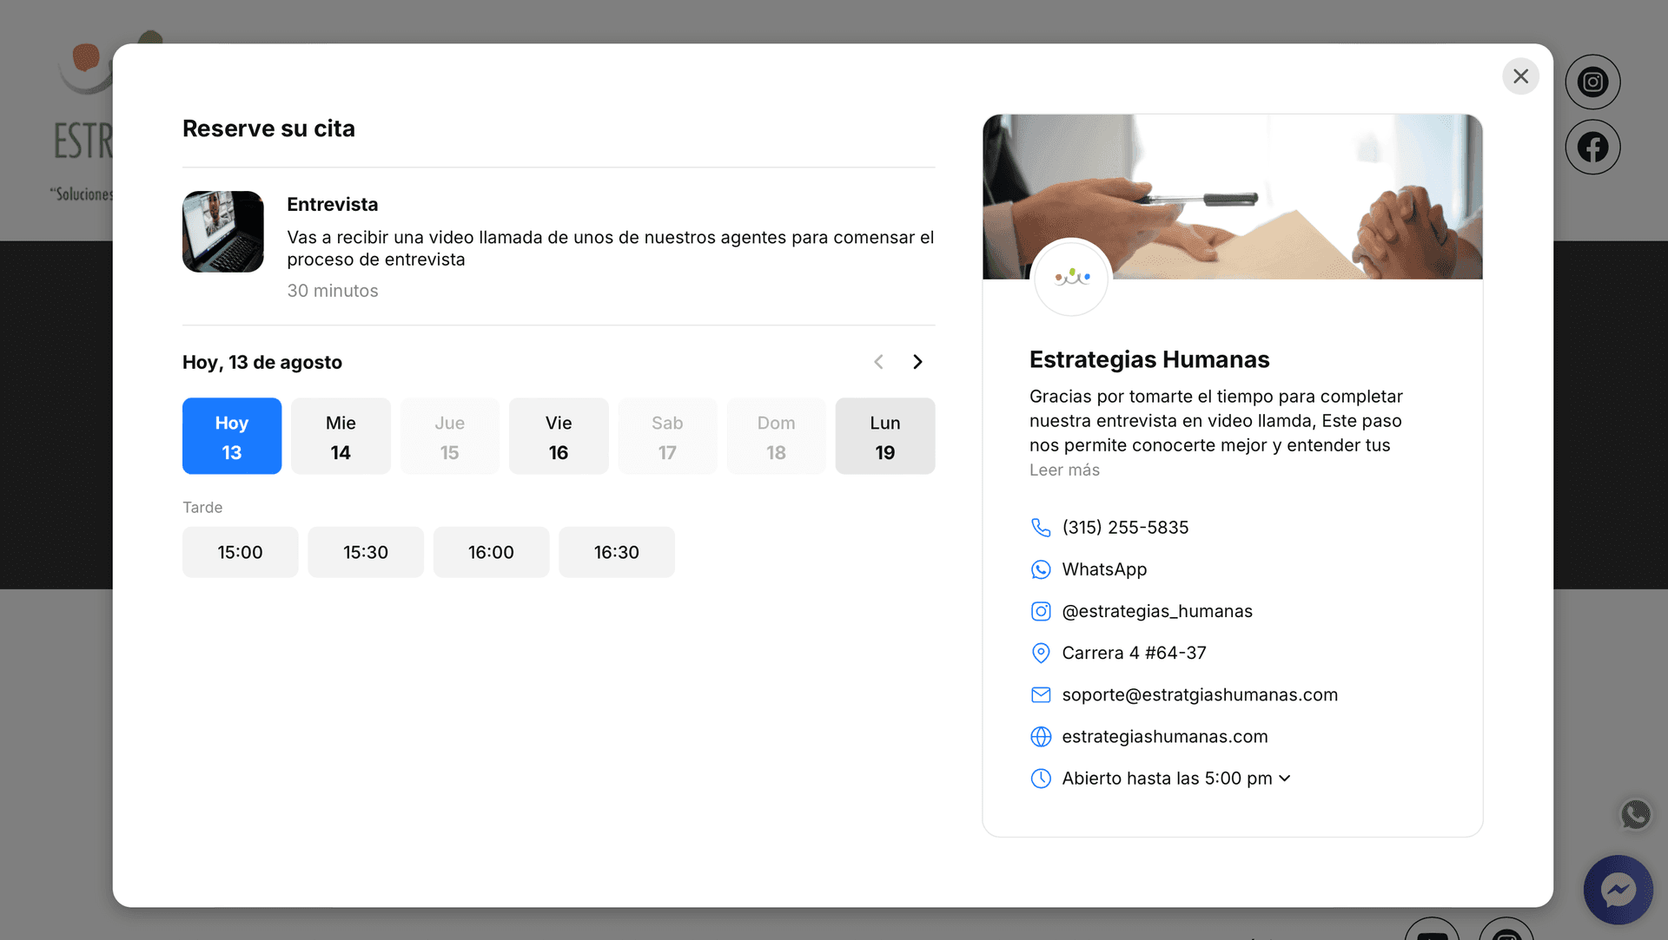Click the clock opening hours icon
The image size is (1668, 940).
point(1041,779)
